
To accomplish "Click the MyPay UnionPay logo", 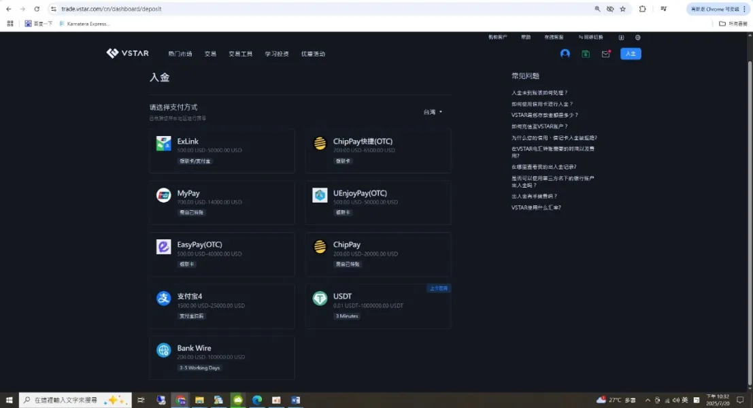I will click(x=163, y=195).
